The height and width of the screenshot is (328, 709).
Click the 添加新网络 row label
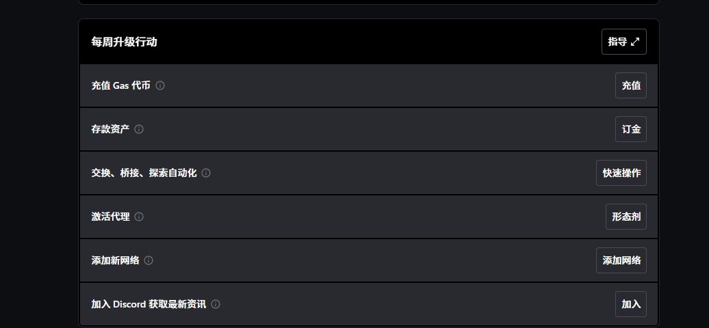tap(115, 260)
